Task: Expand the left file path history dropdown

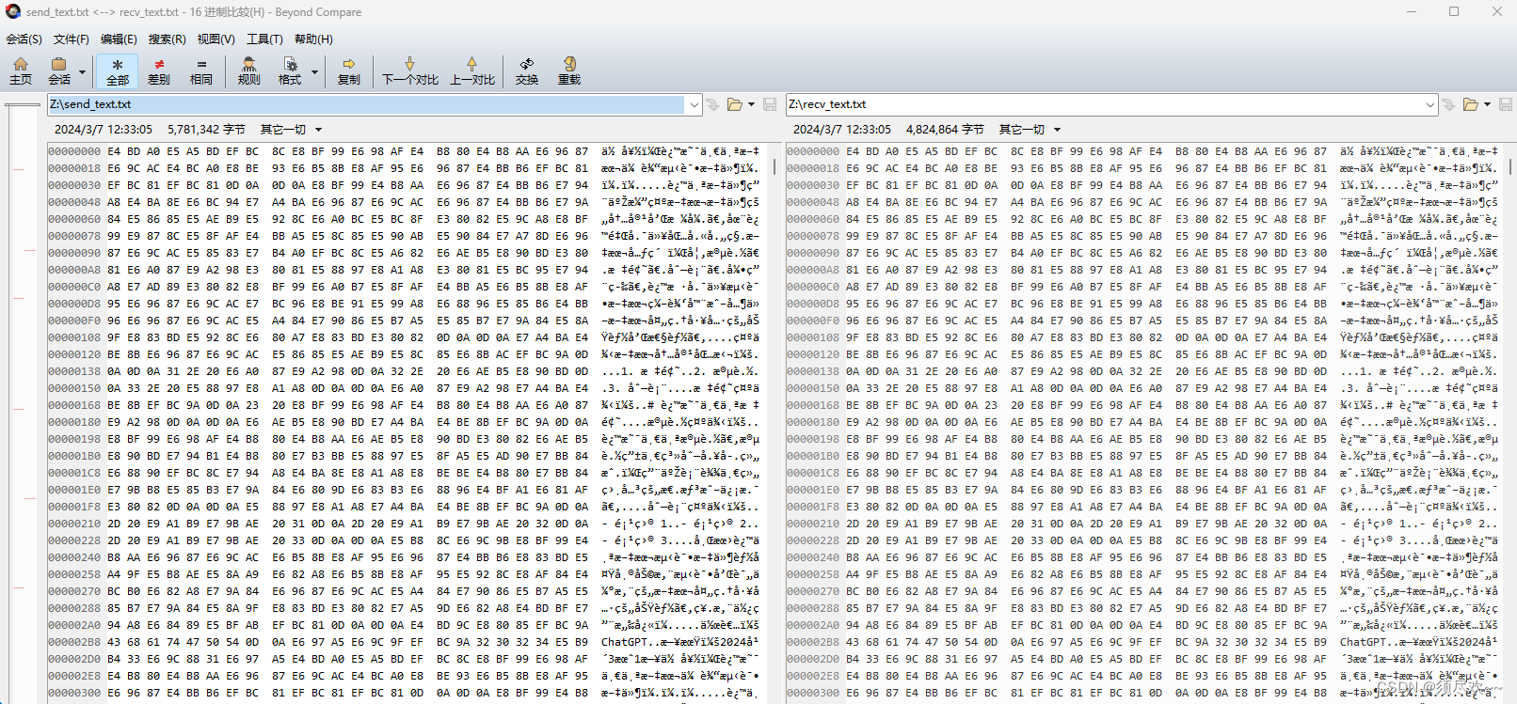Action: coord(694,104)
